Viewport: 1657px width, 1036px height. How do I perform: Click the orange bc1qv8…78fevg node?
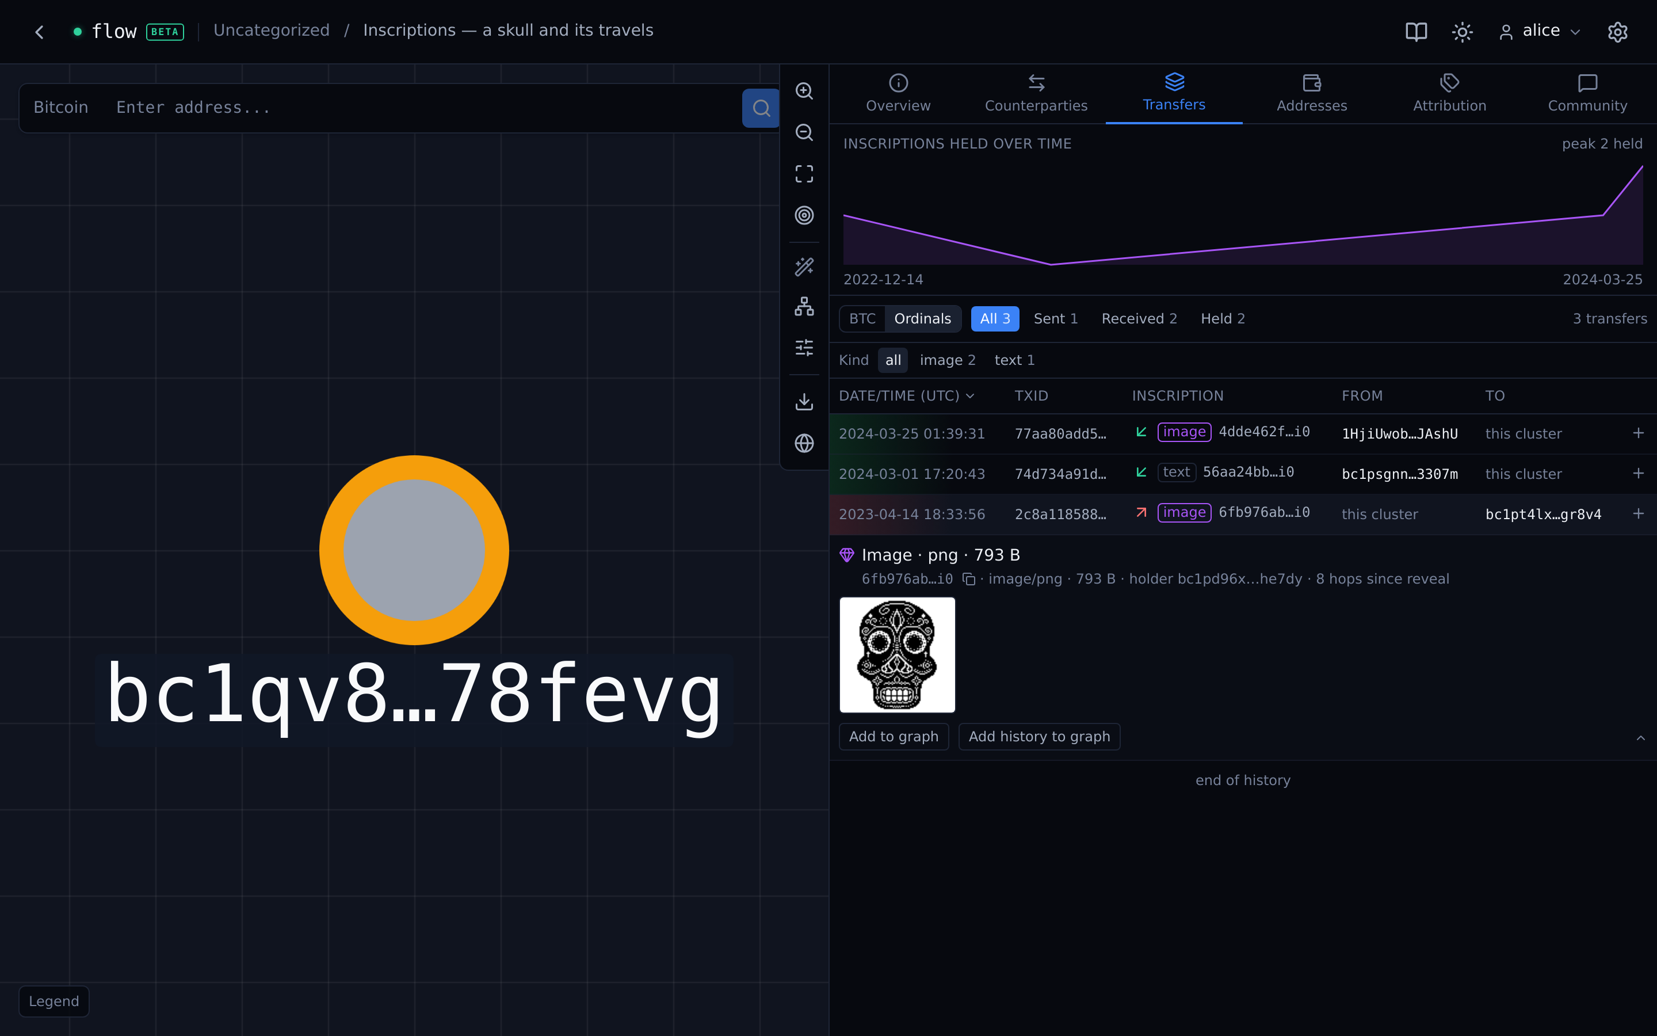click(414, 550)
